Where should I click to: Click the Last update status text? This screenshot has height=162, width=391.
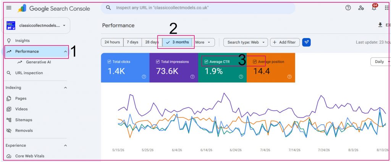pos(373,42)
